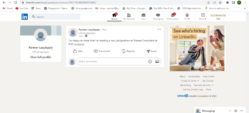Click the browser address bar URL

[61, 2]
